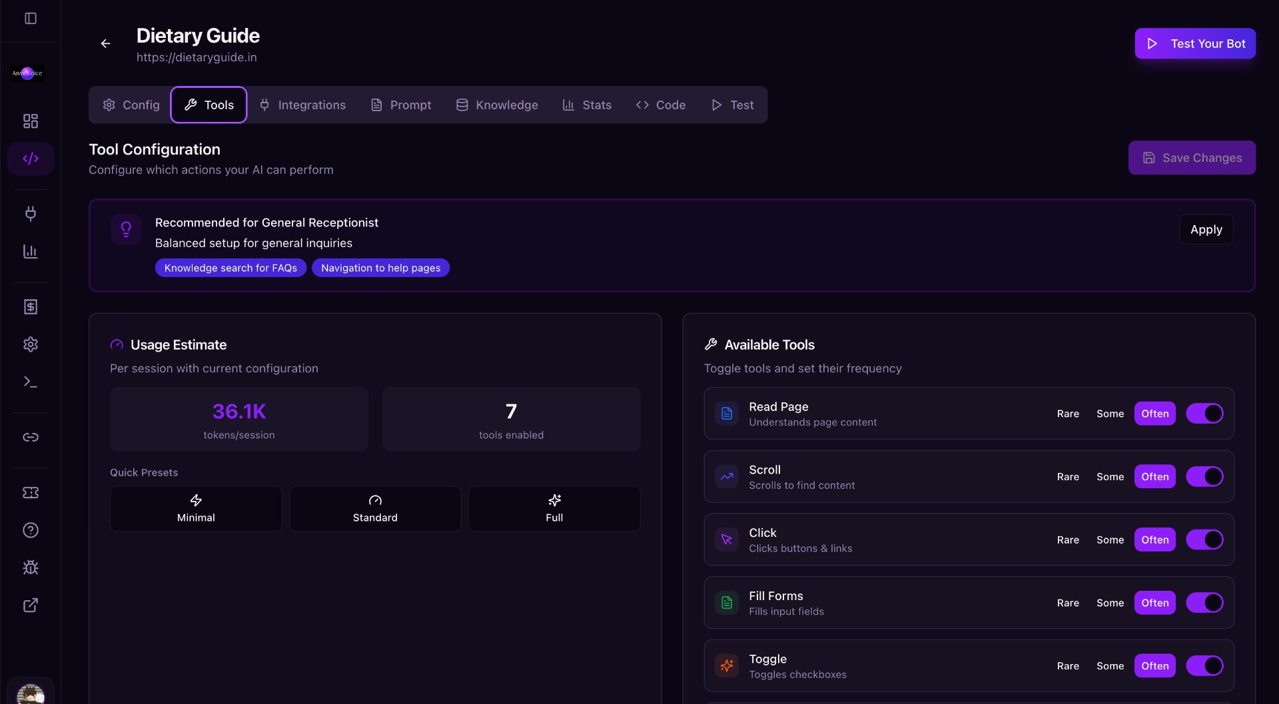Set Scroll frequency to Some
Viewport: 1279px width, 704px height.
[1110, 477]
